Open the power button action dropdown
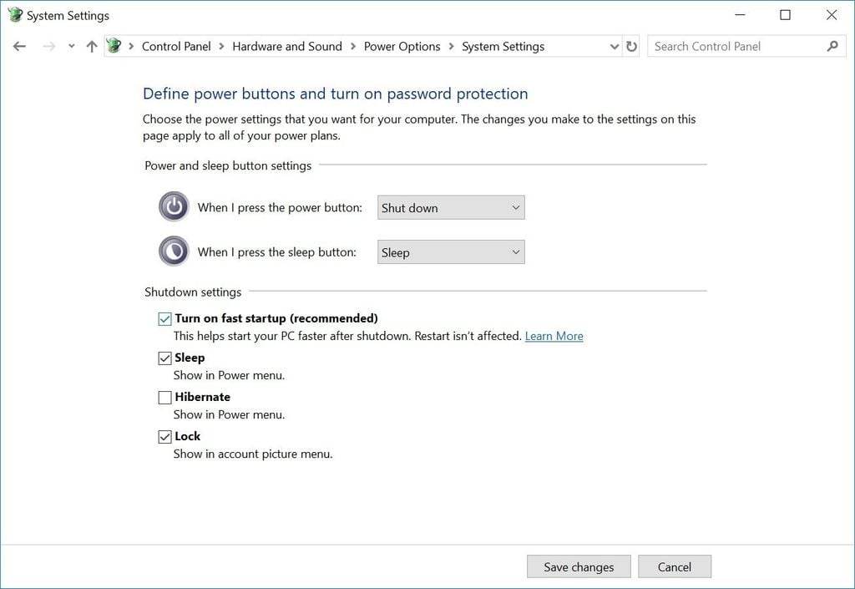This screenshot has width=855, height=589. click(451, 208)
